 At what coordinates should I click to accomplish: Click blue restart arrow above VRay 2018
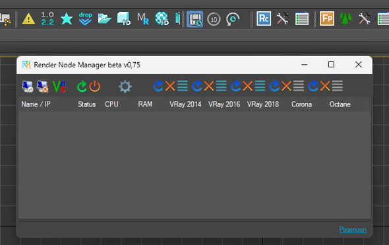235,86
